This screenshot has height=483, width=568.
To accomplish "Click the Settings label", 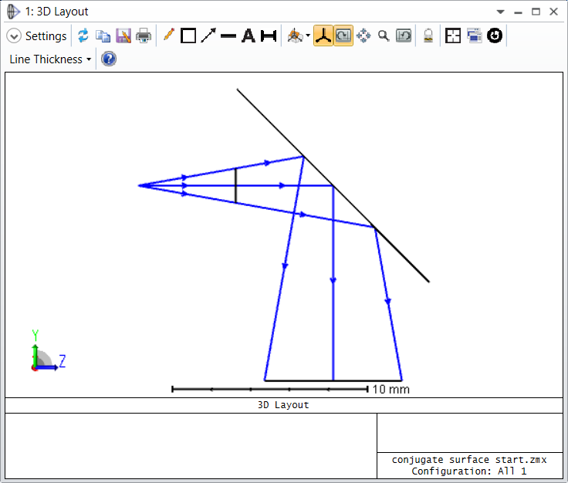I will (x=46, y=35).
